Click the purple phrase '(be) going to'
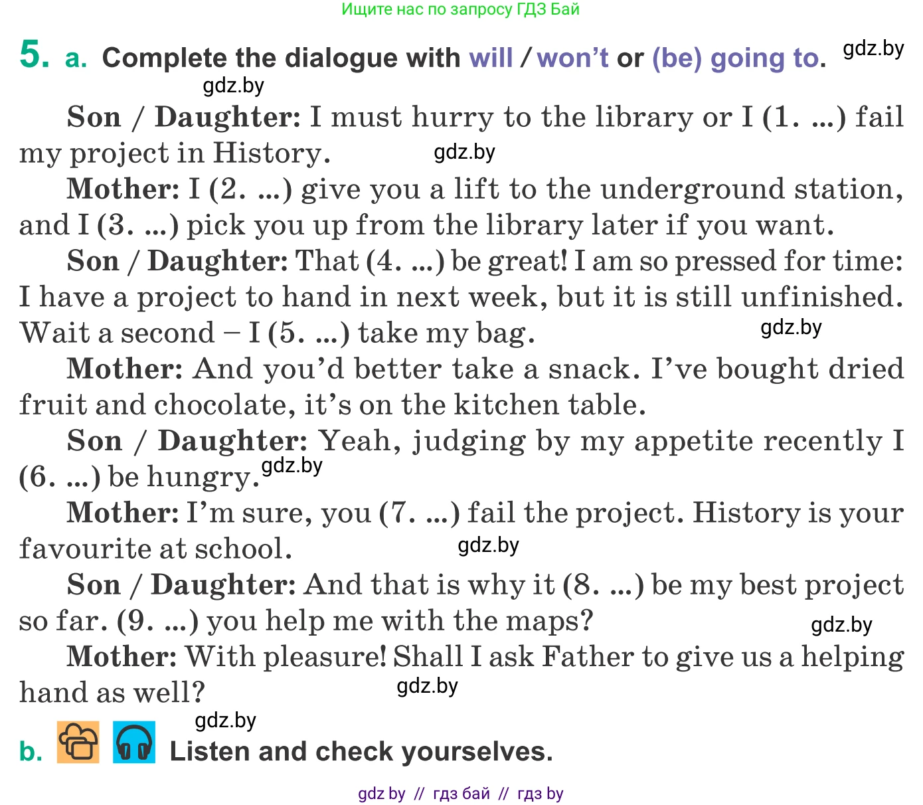Viewport: 923px width, 805px height. pyautogui.click(x=735, y=58)
